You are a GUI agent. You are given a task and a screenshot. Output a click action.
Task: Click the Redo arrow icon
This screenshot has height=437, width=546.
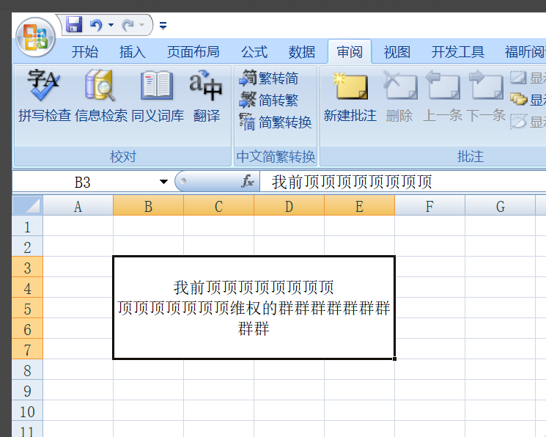point(128,25)
